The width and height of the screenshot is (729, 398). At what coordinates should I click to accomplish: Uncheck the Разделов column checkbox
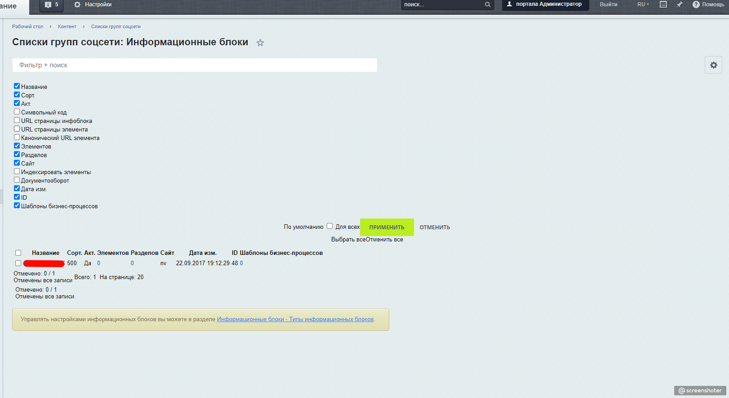[x=17, y=154]
